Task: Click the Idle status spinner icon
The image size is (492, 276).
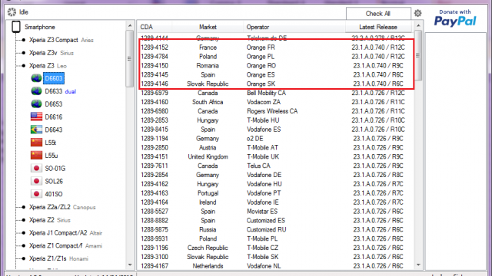Action: pyautogui.click(x=12, y=12)
